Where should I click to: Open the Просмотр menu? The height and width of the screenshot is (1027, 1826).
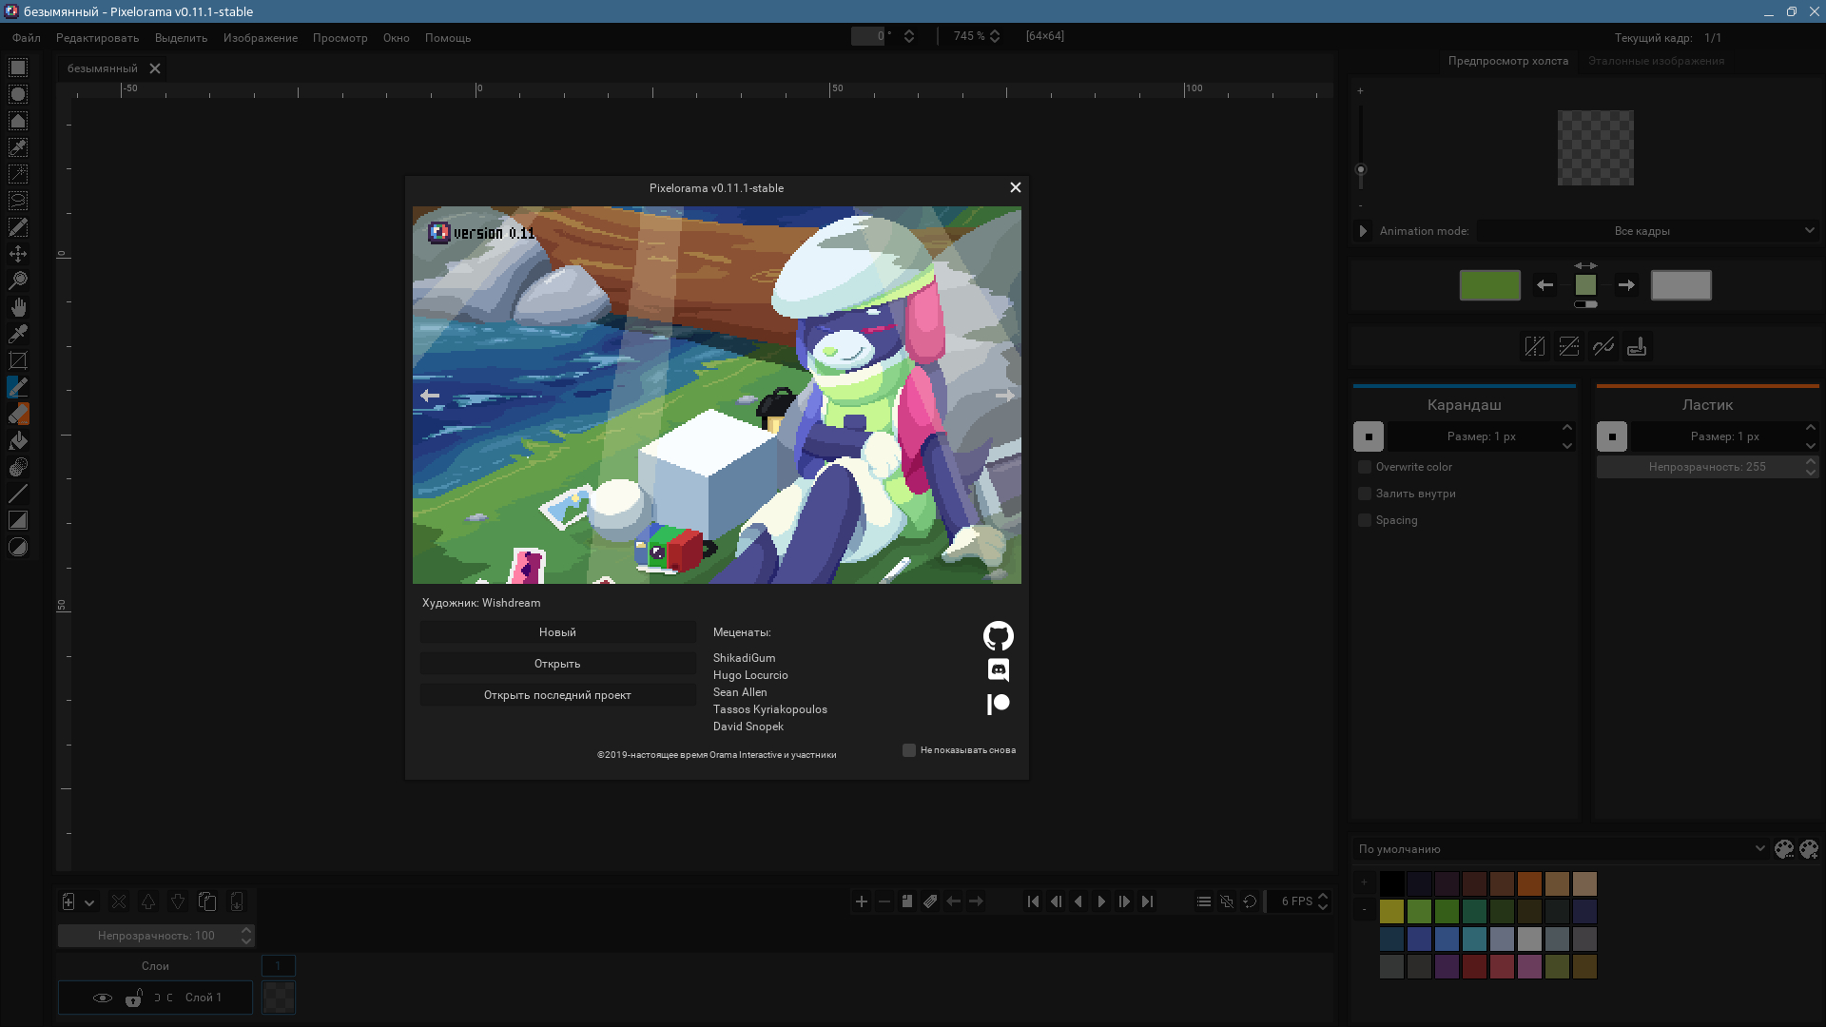tap(340, 38)
